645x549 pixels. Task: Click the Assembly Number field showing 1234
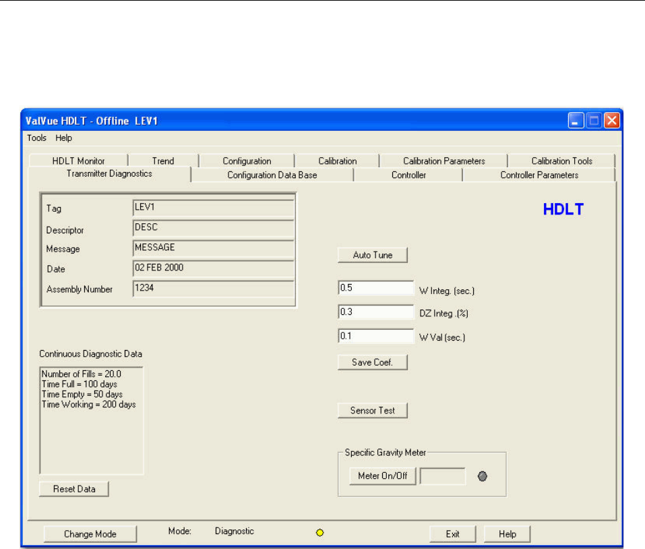[x=214, y=288]
